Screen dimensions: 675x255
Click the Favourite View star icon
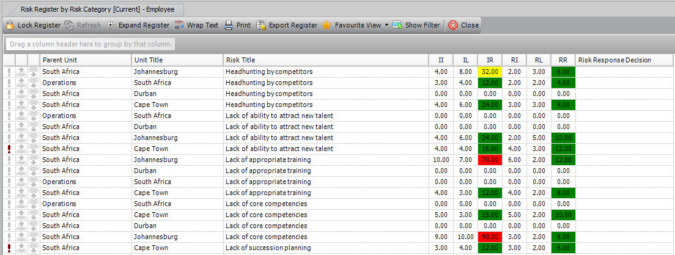pos(326,25)
